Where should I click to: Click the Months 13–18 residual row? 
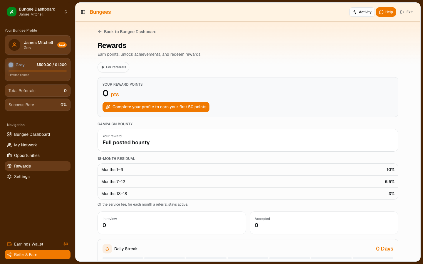pos(248,194)
